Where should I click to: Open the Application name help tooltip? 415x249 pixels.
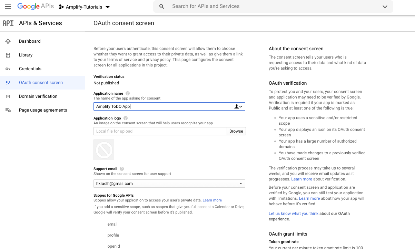pyautogui.click(x=127, y=93)
